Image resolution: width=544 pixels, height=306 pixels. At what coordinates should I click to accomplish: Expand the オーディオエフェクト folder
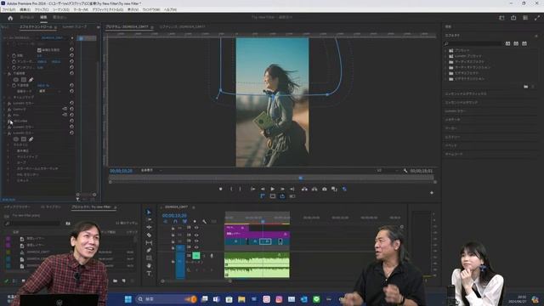point(445,62)
